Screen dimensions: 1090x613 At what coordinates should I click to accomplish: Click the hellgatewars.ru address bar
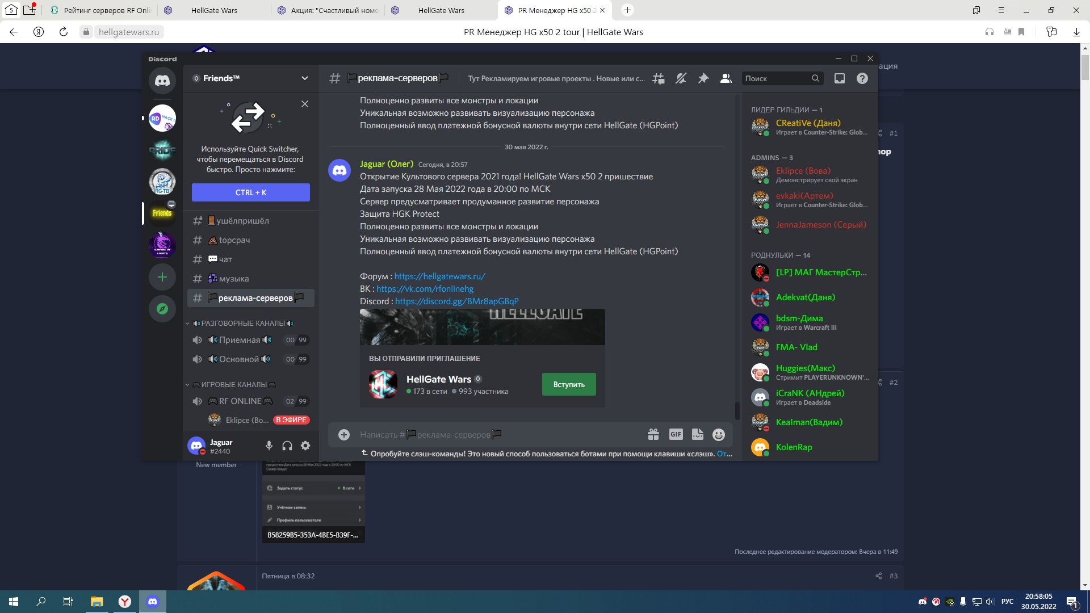(x=129, y=32)
